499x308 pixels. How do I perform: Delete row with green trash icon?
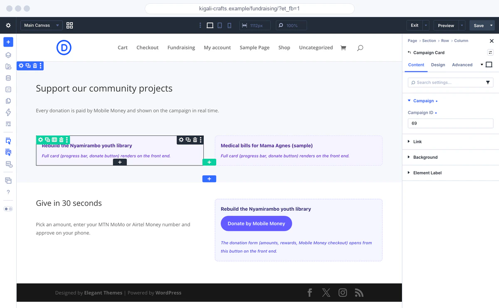61,140
